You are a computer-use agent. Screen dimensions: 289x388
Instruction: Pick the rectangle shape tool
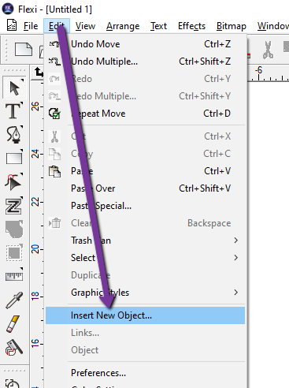pyautogui.click(x=14, y=158)
